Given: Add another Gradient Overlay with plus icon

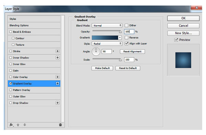Looking at the screenshot, I should (57, 83).
